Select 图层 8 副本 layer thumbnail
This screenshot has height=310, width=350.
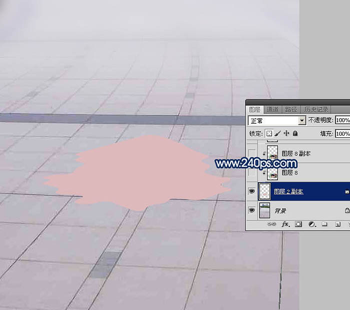tap(272, 152)
